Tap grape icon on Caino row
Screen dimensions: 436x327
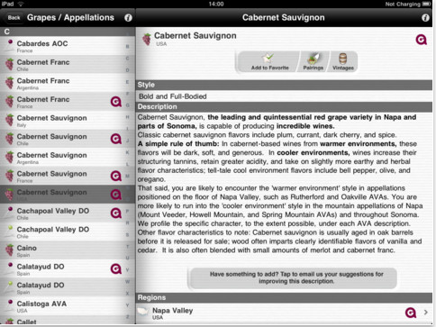[x=10, y=250]
